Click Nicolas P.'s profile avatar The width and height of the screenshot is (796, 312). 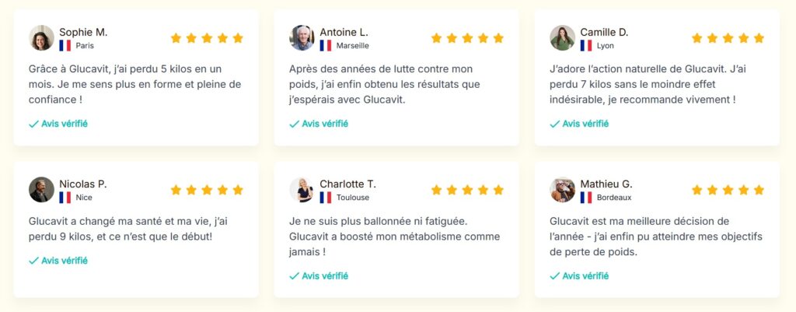[x=41, y=190]
